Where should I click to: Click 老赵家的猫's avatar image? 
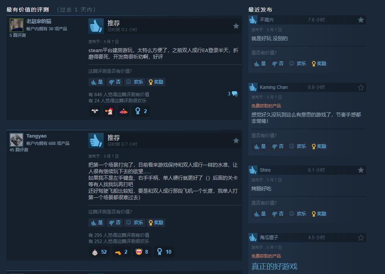(16, 25)
